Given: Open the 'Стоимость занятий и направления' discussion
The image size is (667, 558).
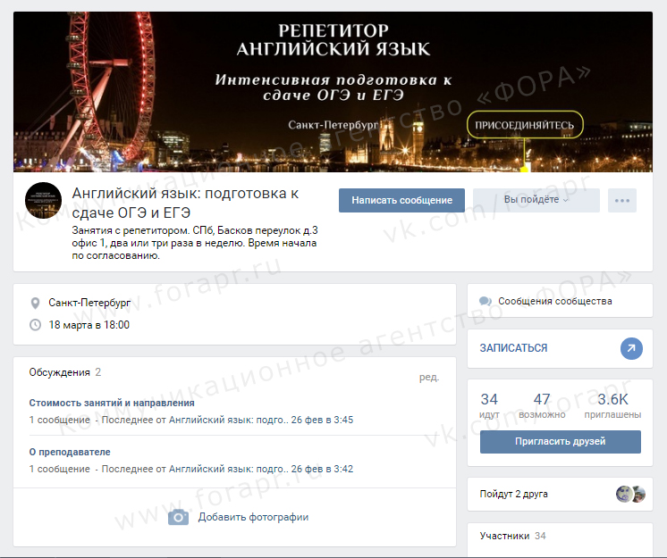Looking at the screenshot, I should click(x=112, y=403).
